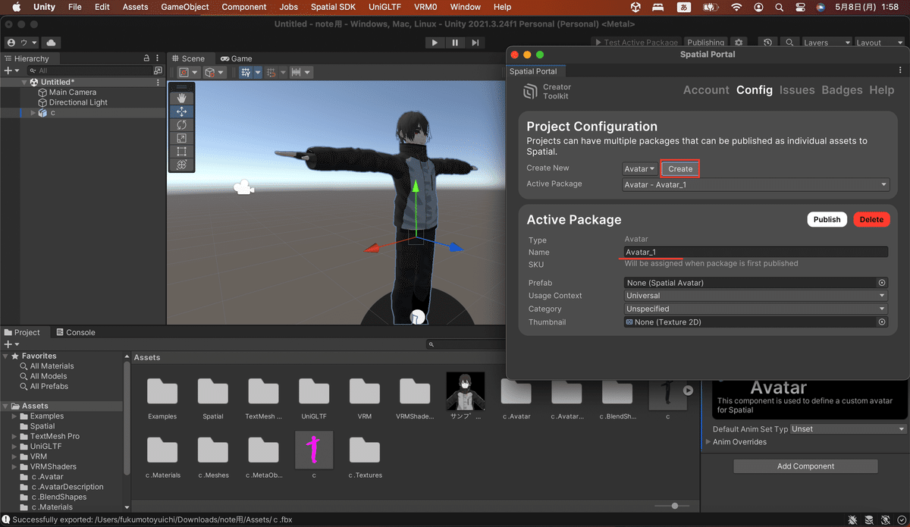Switch to the Issues tab
The height and width of the screenshot is (527, 910).
point(797,89)
